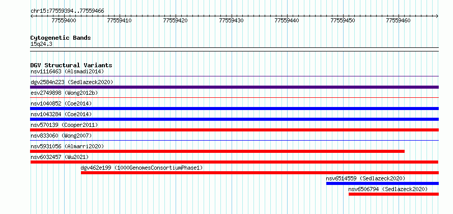Click ruler position 77559400
Image resolution: width=453 pixels, height=214 pixels.
(64, 20)
